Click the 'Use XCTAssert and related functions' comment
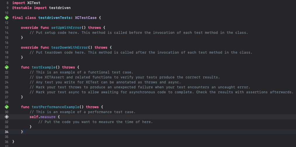296x147 pixels. 125,77
